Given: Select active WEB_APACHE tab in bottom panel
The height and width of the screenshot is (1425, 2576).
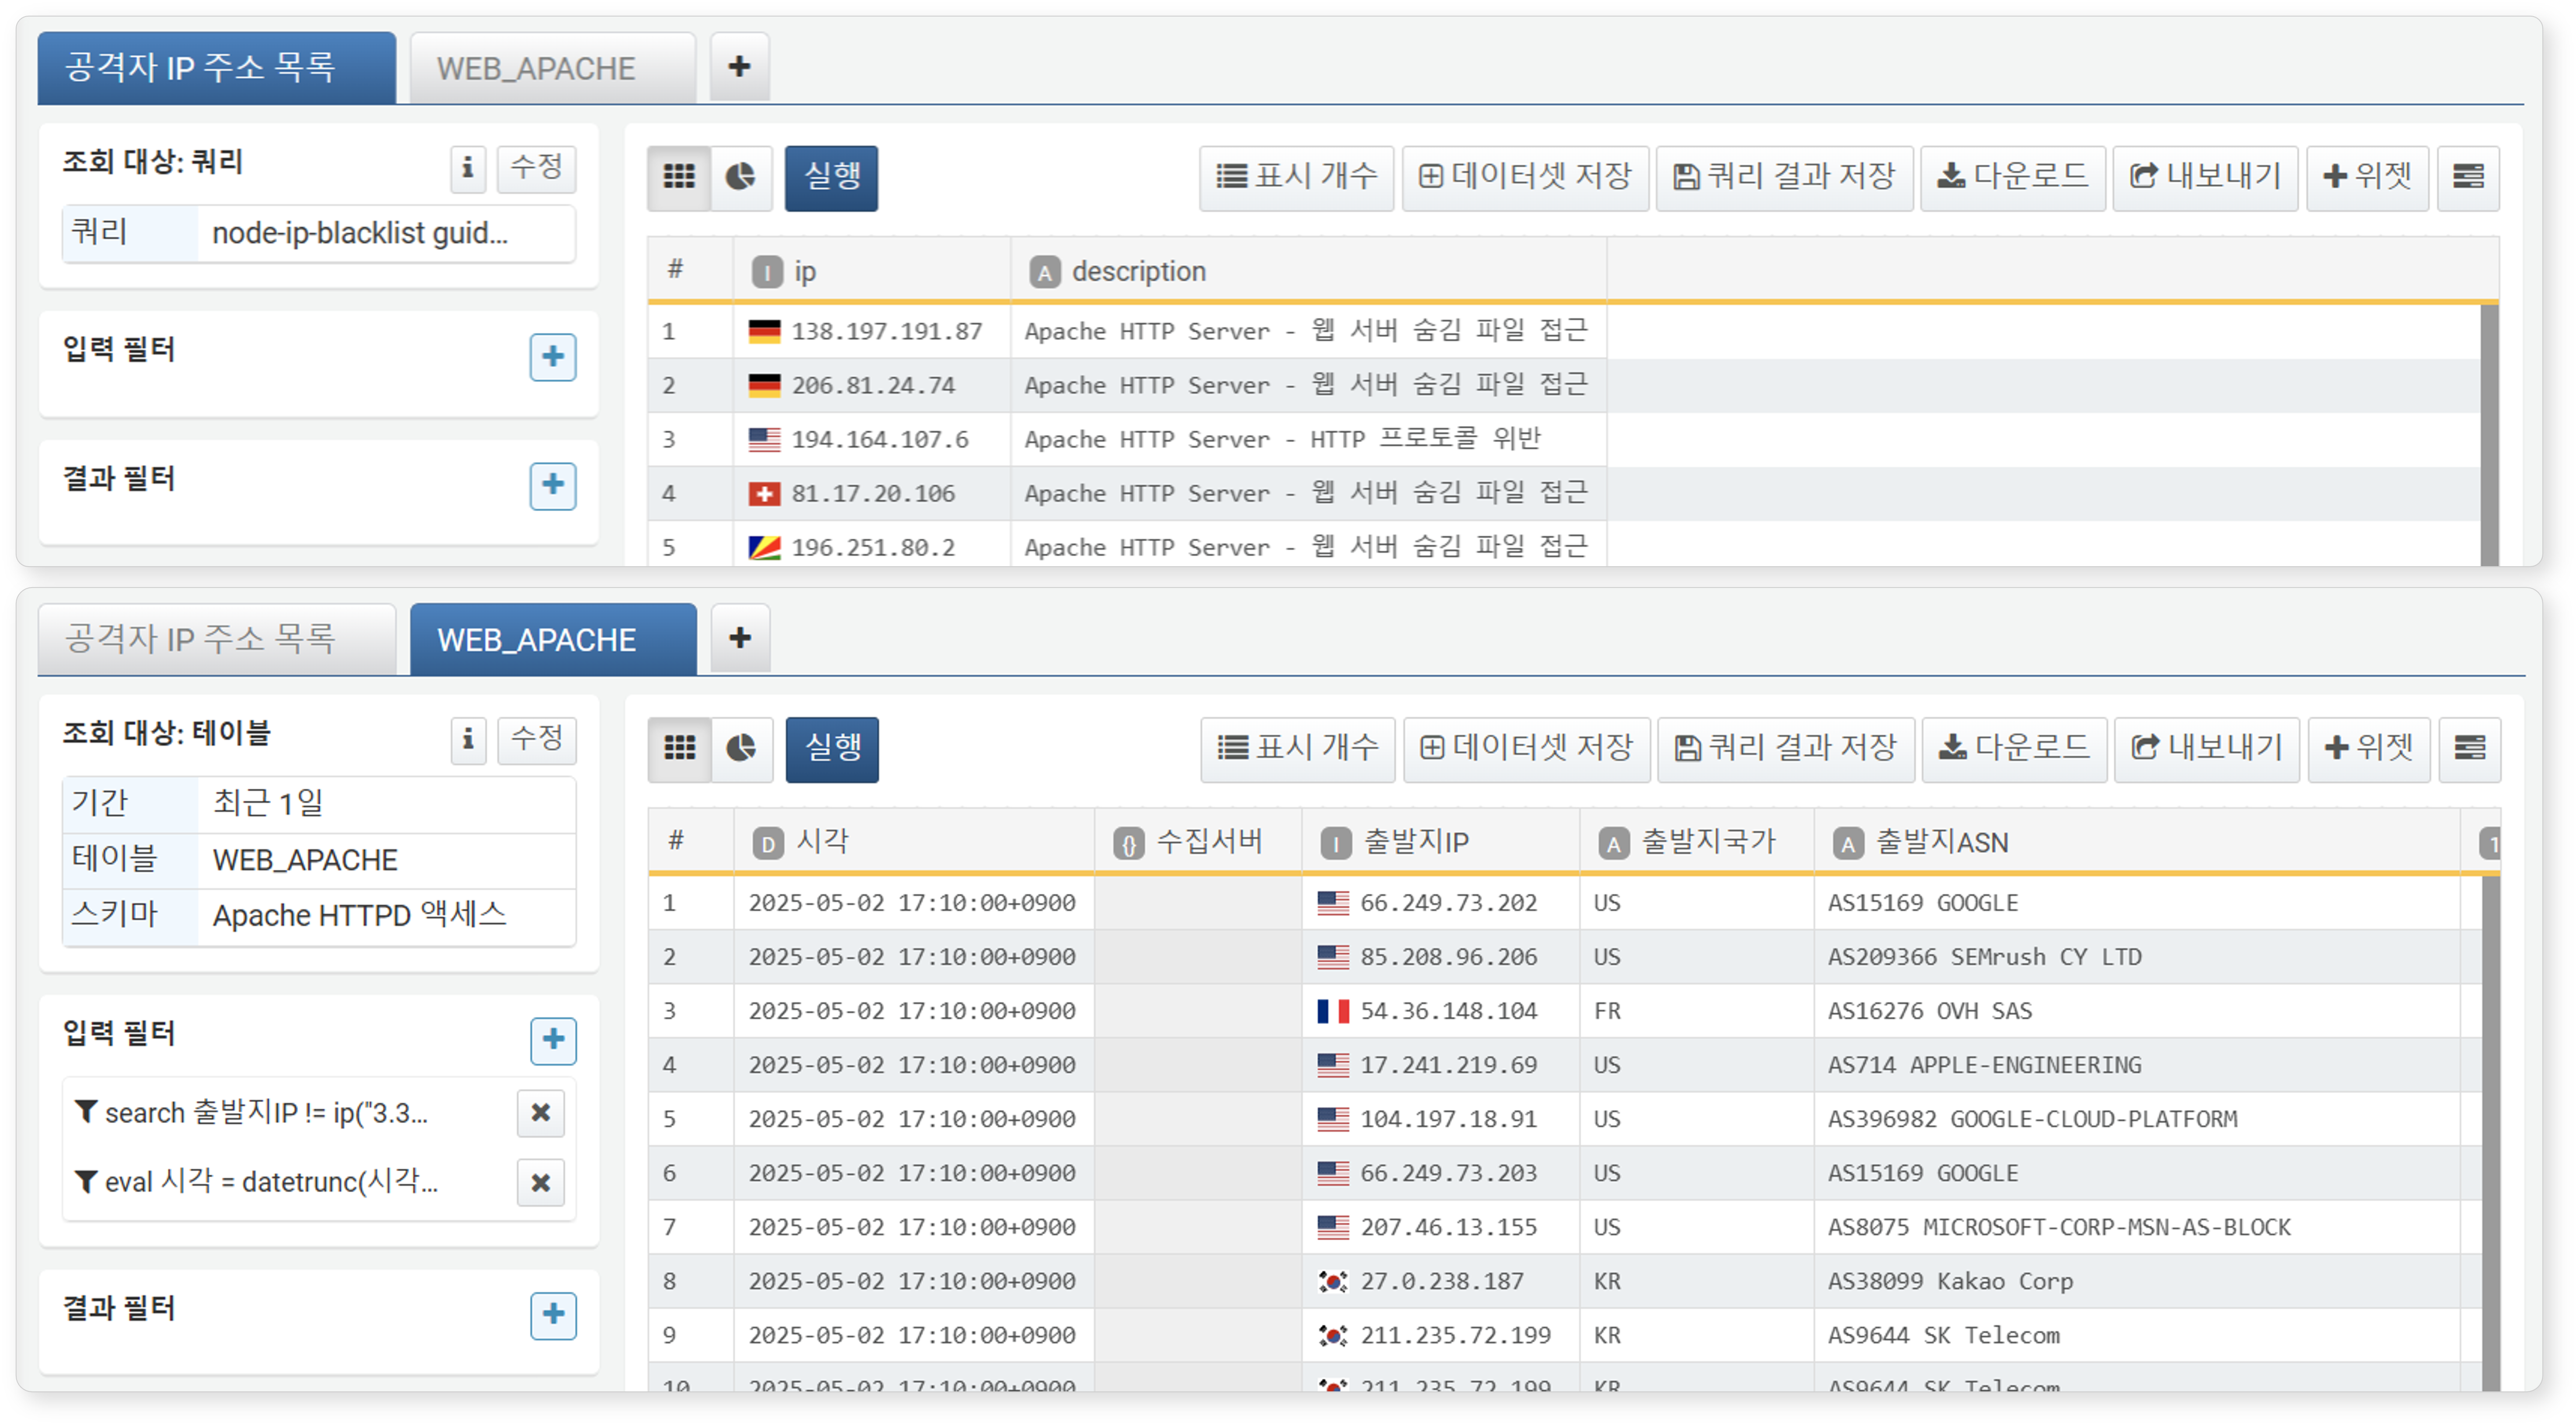Looking at the screenshot, I should [553, 640].
